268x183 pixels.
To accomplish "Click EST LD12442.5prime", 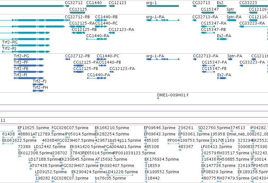I will [x=50, y=147].
